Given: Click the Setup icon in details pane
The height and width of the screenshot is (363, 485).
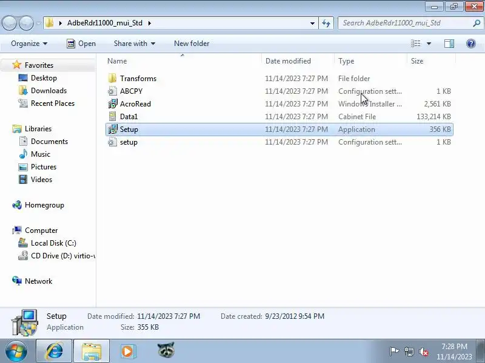Looking at the screenshot, I should click(24, 322).
